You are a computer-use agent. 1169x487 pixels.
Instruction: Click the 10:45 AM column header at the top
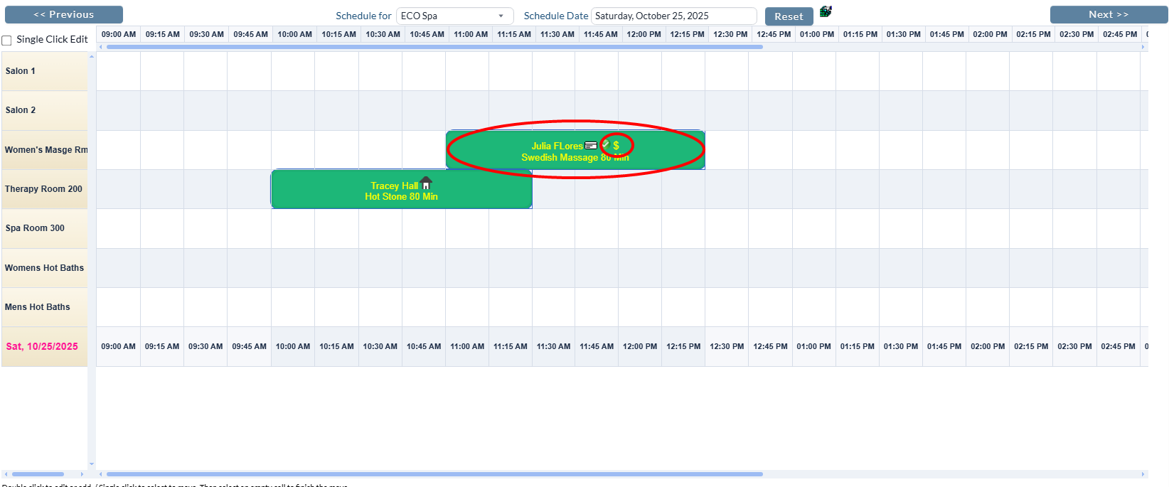point(427,34)
